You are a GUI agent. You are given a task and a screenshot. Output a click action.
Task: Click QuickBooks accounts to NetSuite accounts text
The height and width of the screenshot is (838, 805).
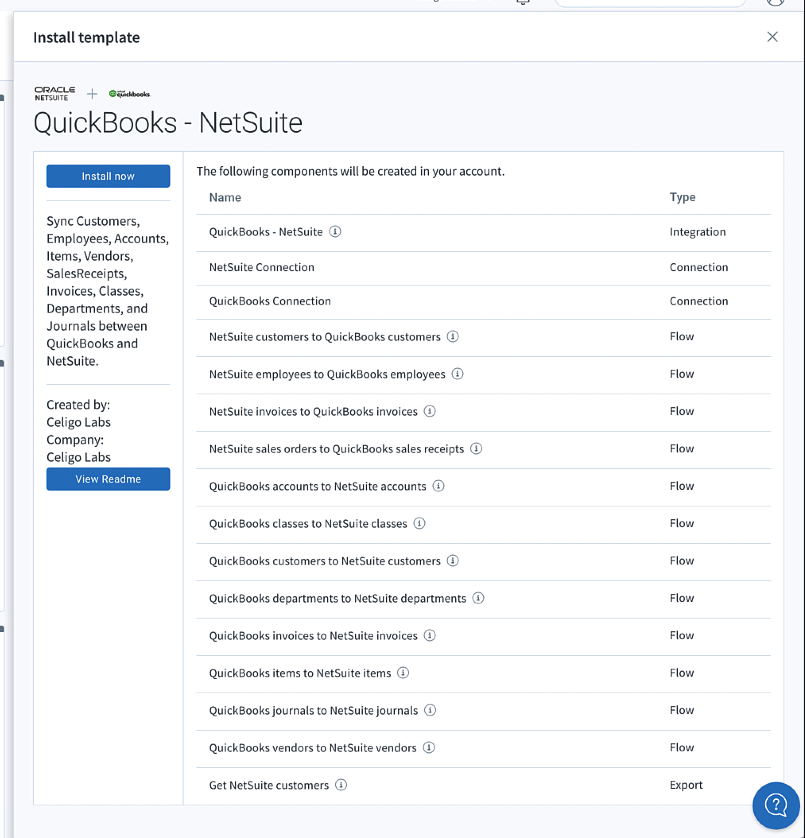(318, 486)
